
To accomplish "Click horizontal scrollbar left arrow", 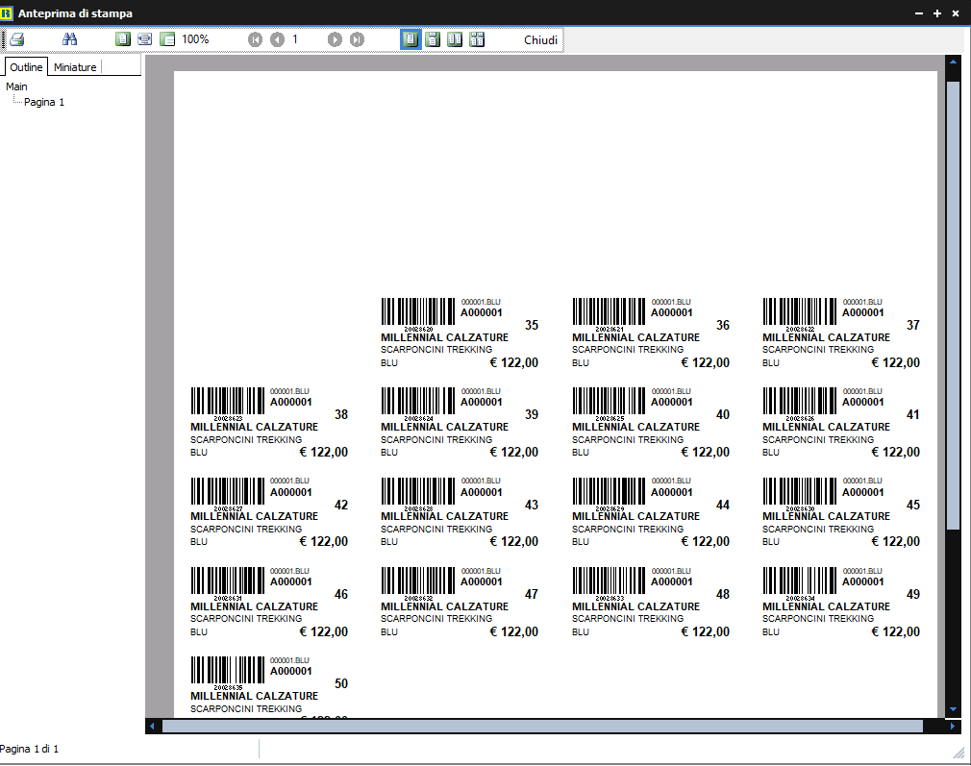I will pos(152,727).
